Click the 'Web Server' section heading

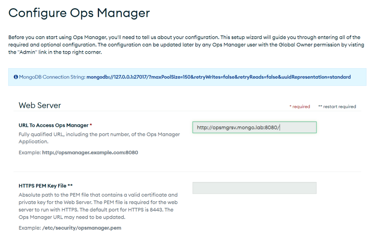[40, 105]
